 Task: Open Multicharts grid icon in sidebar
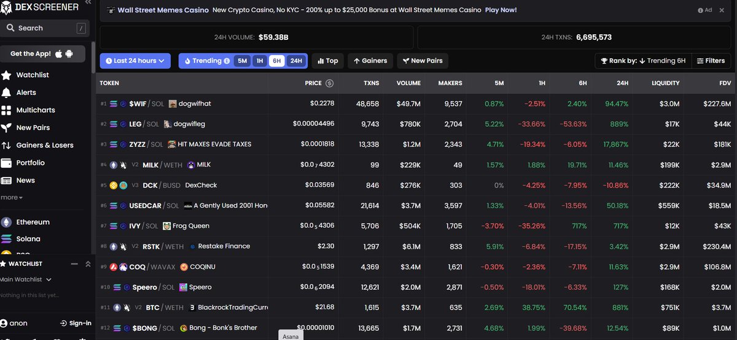[x=6, y=110]
